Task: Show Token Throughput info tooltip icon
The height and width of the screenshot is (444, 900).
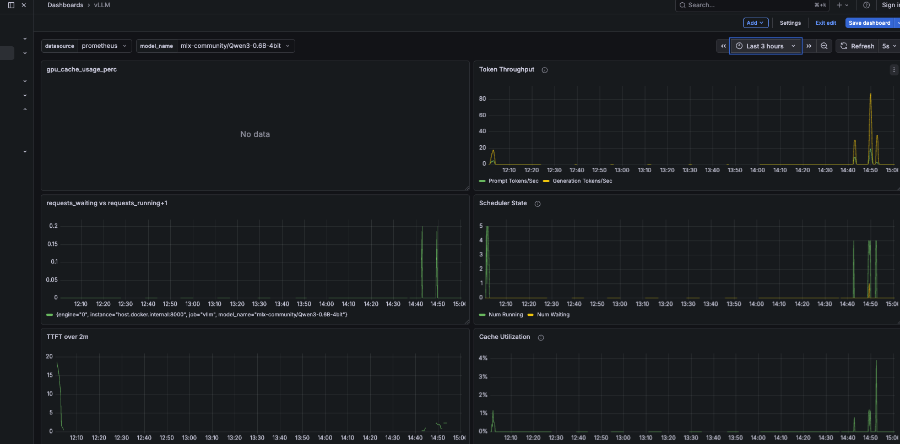Action: click(x=545, y=70)
